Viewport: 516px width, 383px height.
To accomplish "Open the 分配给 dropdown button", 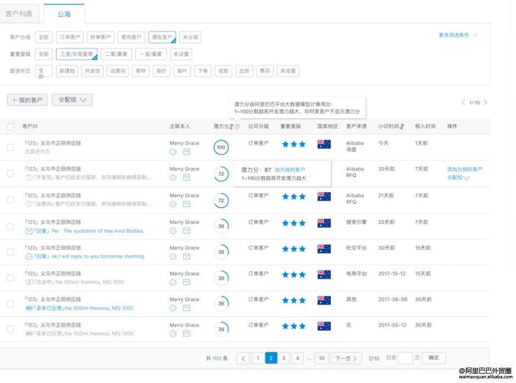I will tap(72, 100).
